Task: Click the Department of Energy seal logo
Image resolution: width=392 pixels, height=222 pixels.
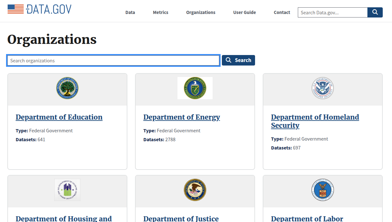Action: point(195,88)
